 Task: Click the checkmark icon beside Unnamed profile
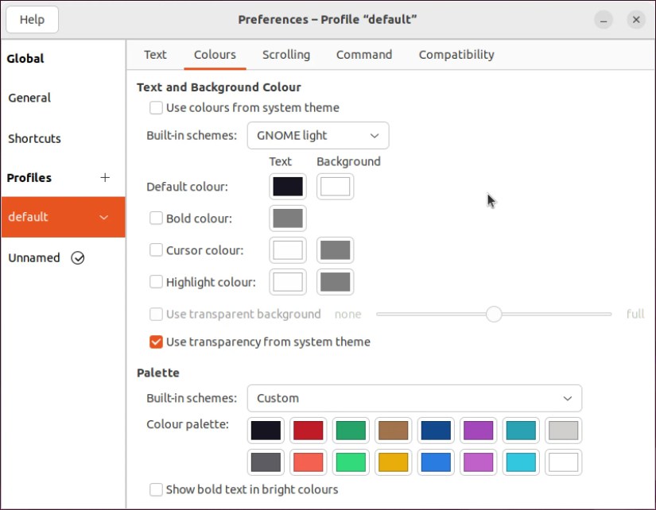coord(78,257)
